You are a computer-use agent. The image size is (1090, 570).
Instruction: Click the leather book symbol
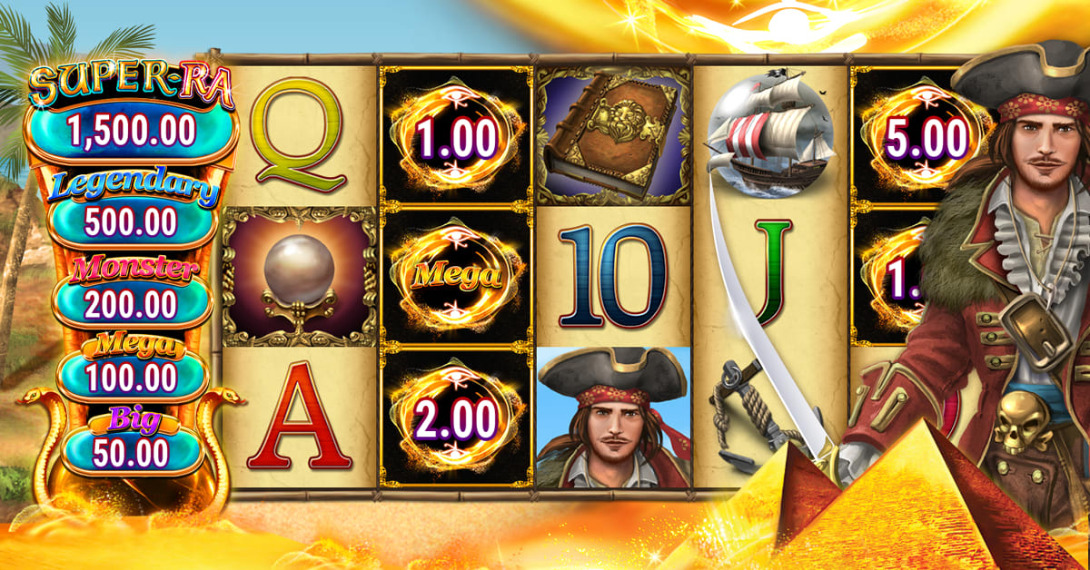coord(614,135)
